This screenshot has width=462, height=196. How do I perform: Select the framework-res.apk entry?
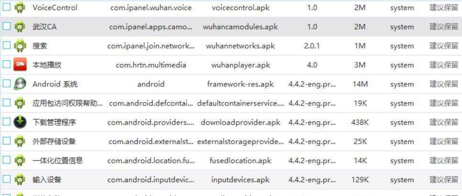[x=241, y=84]
